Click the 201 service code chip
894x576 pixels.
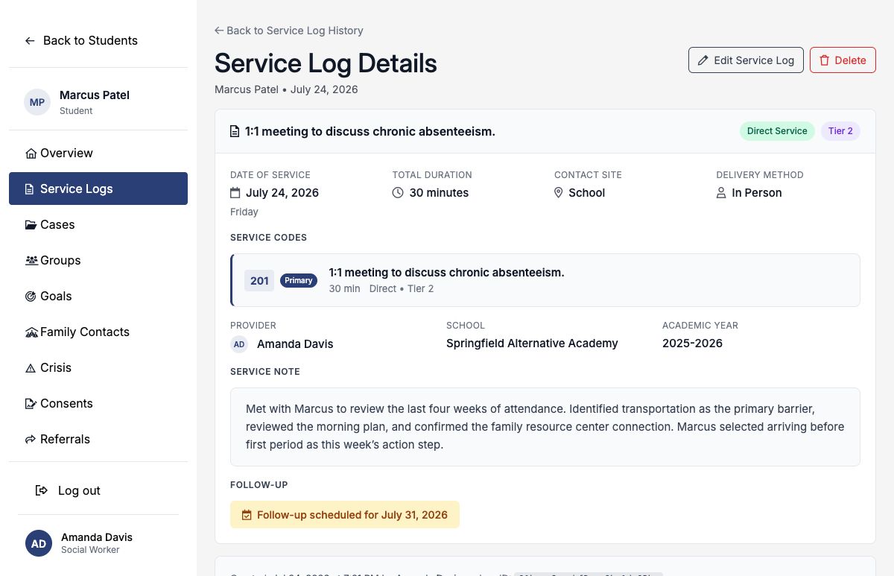point(259,281)
